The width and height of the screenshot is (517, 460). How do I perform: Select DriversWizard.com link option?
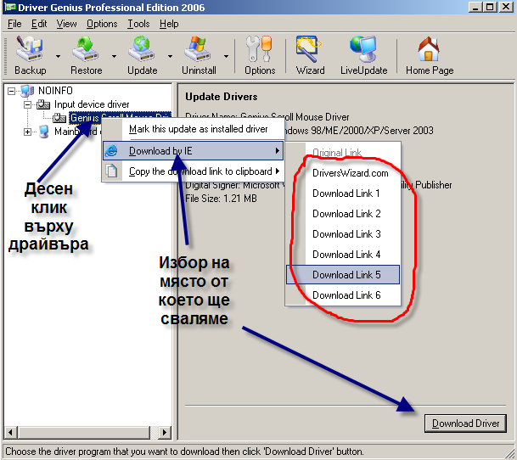[343, 173]
